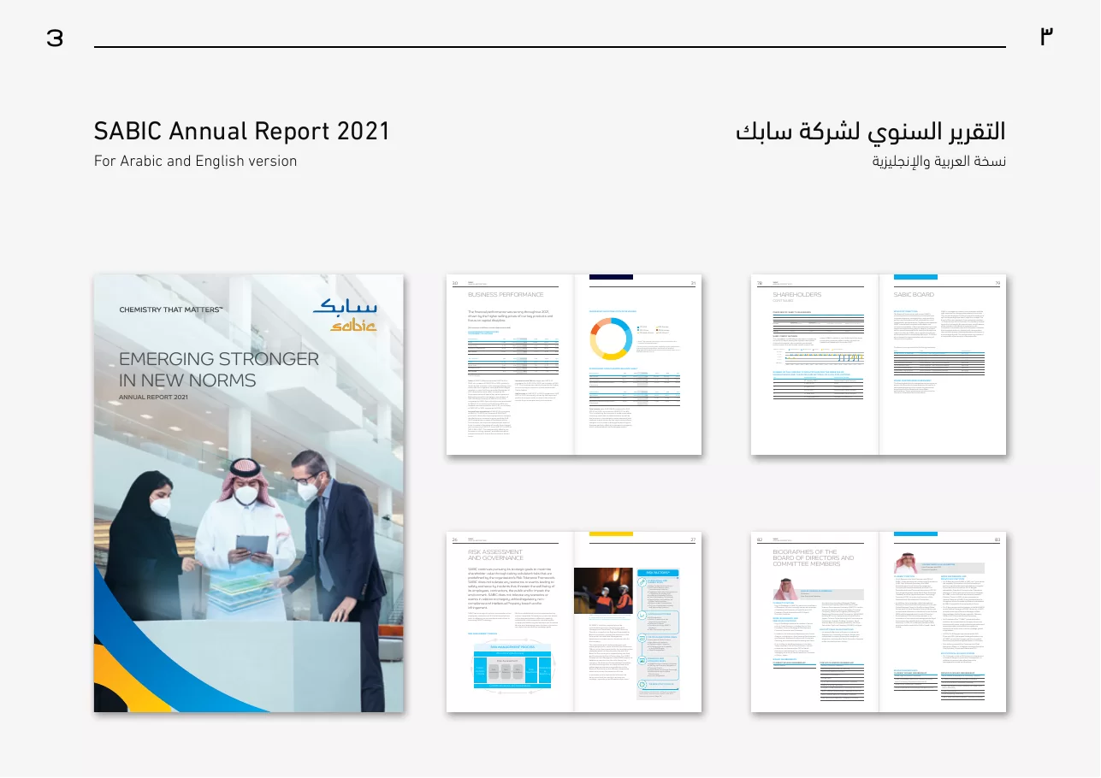Screen dimensions: 1101x778
Task: Click the SABIC logo on the cover
Action: [345, 315]
